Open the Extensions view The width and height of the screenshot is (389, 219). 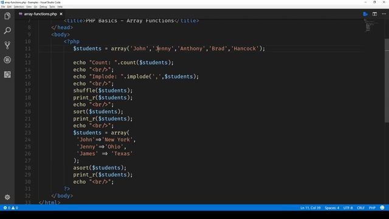click(x=7, y=74)
